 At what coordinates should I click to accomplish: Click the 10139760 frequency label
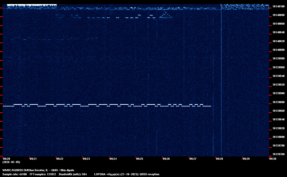278,154
